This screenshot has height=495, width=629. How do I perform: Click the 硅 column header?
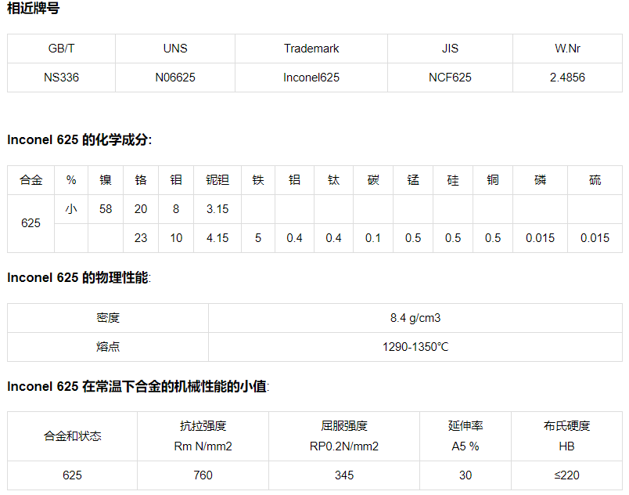pyautogui.click(x=453, y=180)
